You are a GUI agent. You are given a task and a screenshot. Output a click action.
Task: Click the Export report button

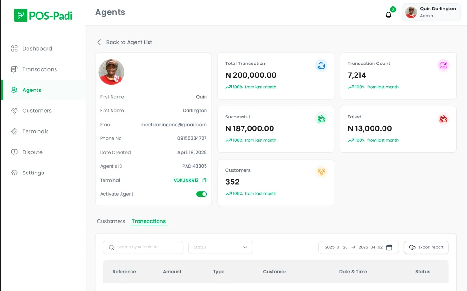[426, 247]
